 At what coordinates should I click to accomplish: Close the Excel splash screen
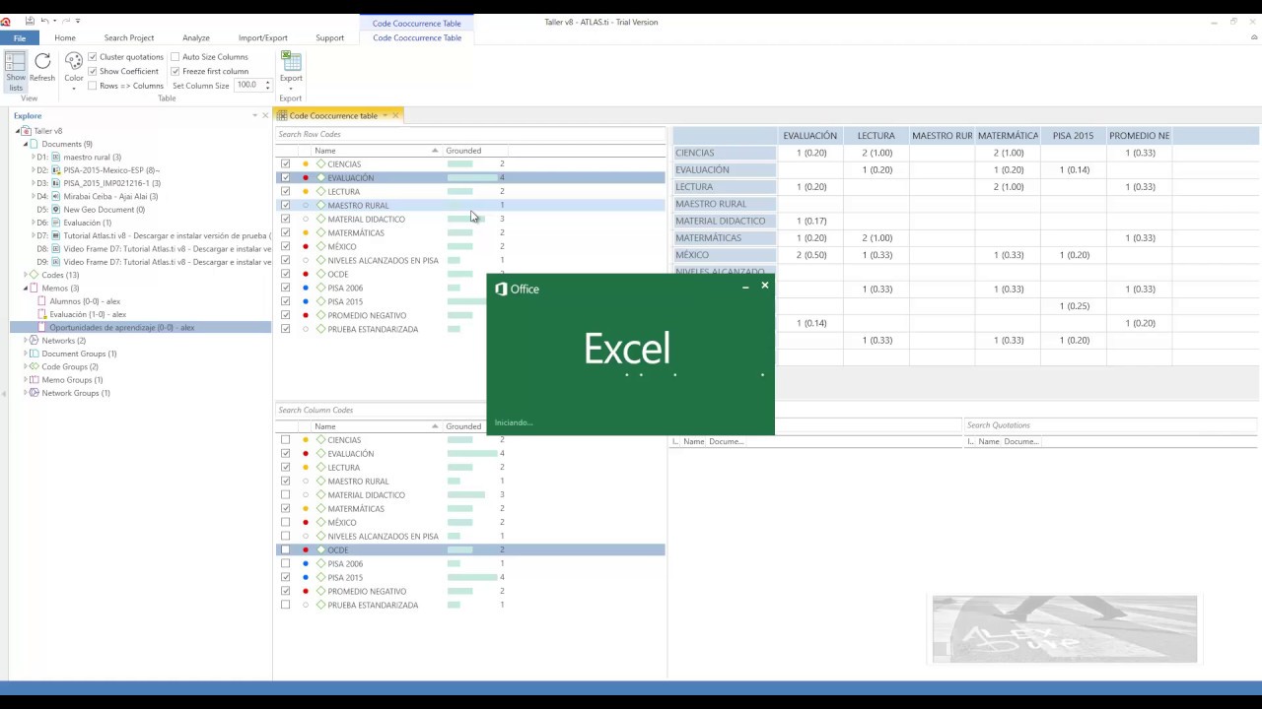[x=764, y=286]
